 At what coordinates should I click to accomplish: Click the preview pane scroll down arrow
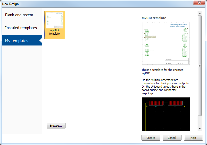pyautogui.click(x=200, y=128)
